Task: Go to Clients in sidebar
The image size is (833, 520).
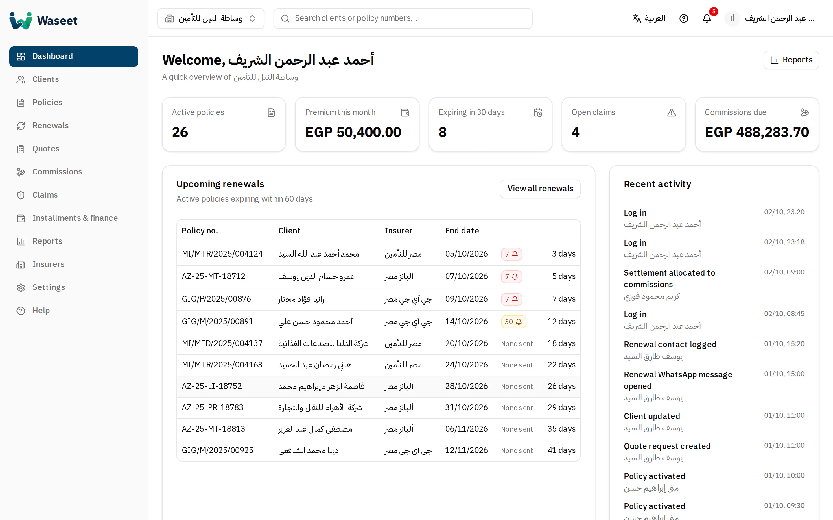Action: (x=74, y=79)
